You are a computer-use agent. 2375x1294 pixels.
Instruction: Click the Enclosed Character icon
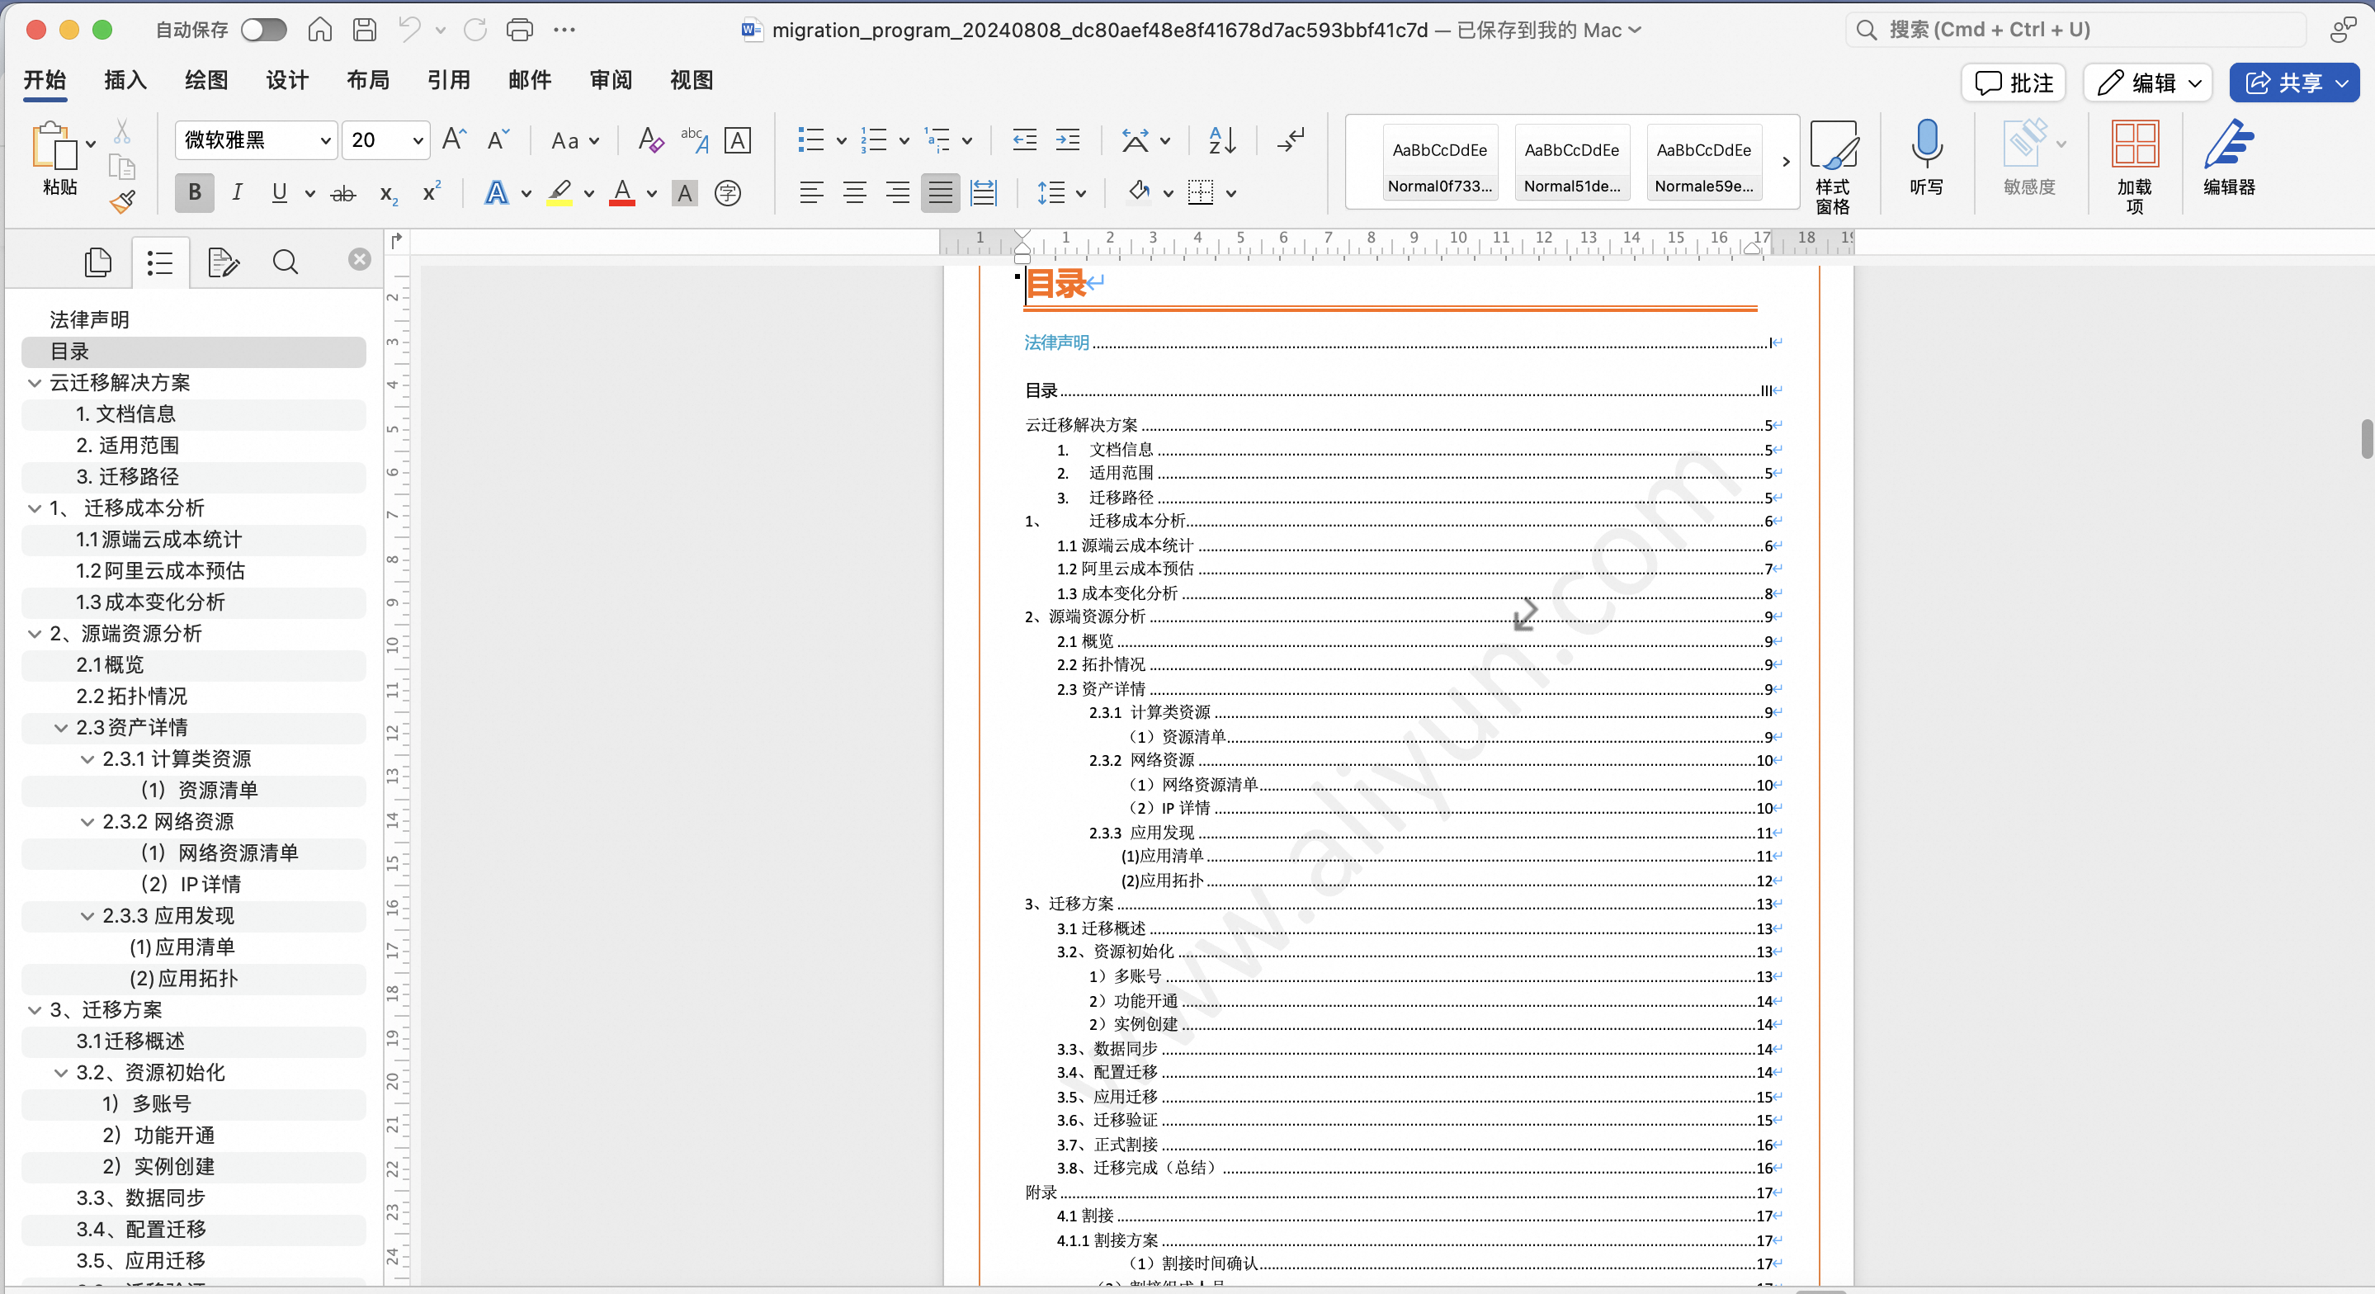[727, 193]
